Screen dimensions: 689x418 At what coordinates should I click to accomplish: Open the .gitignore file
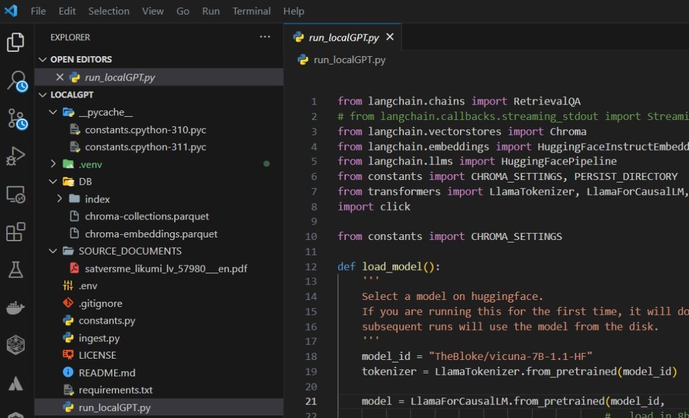tap(100, 303)
